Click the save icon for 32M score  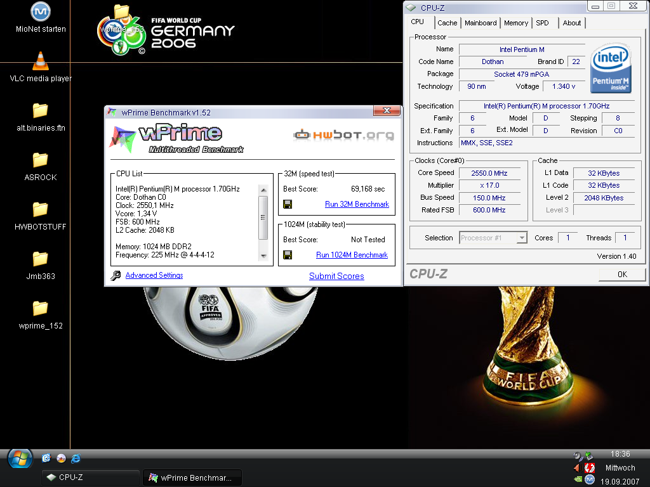[x=288, y=204]
